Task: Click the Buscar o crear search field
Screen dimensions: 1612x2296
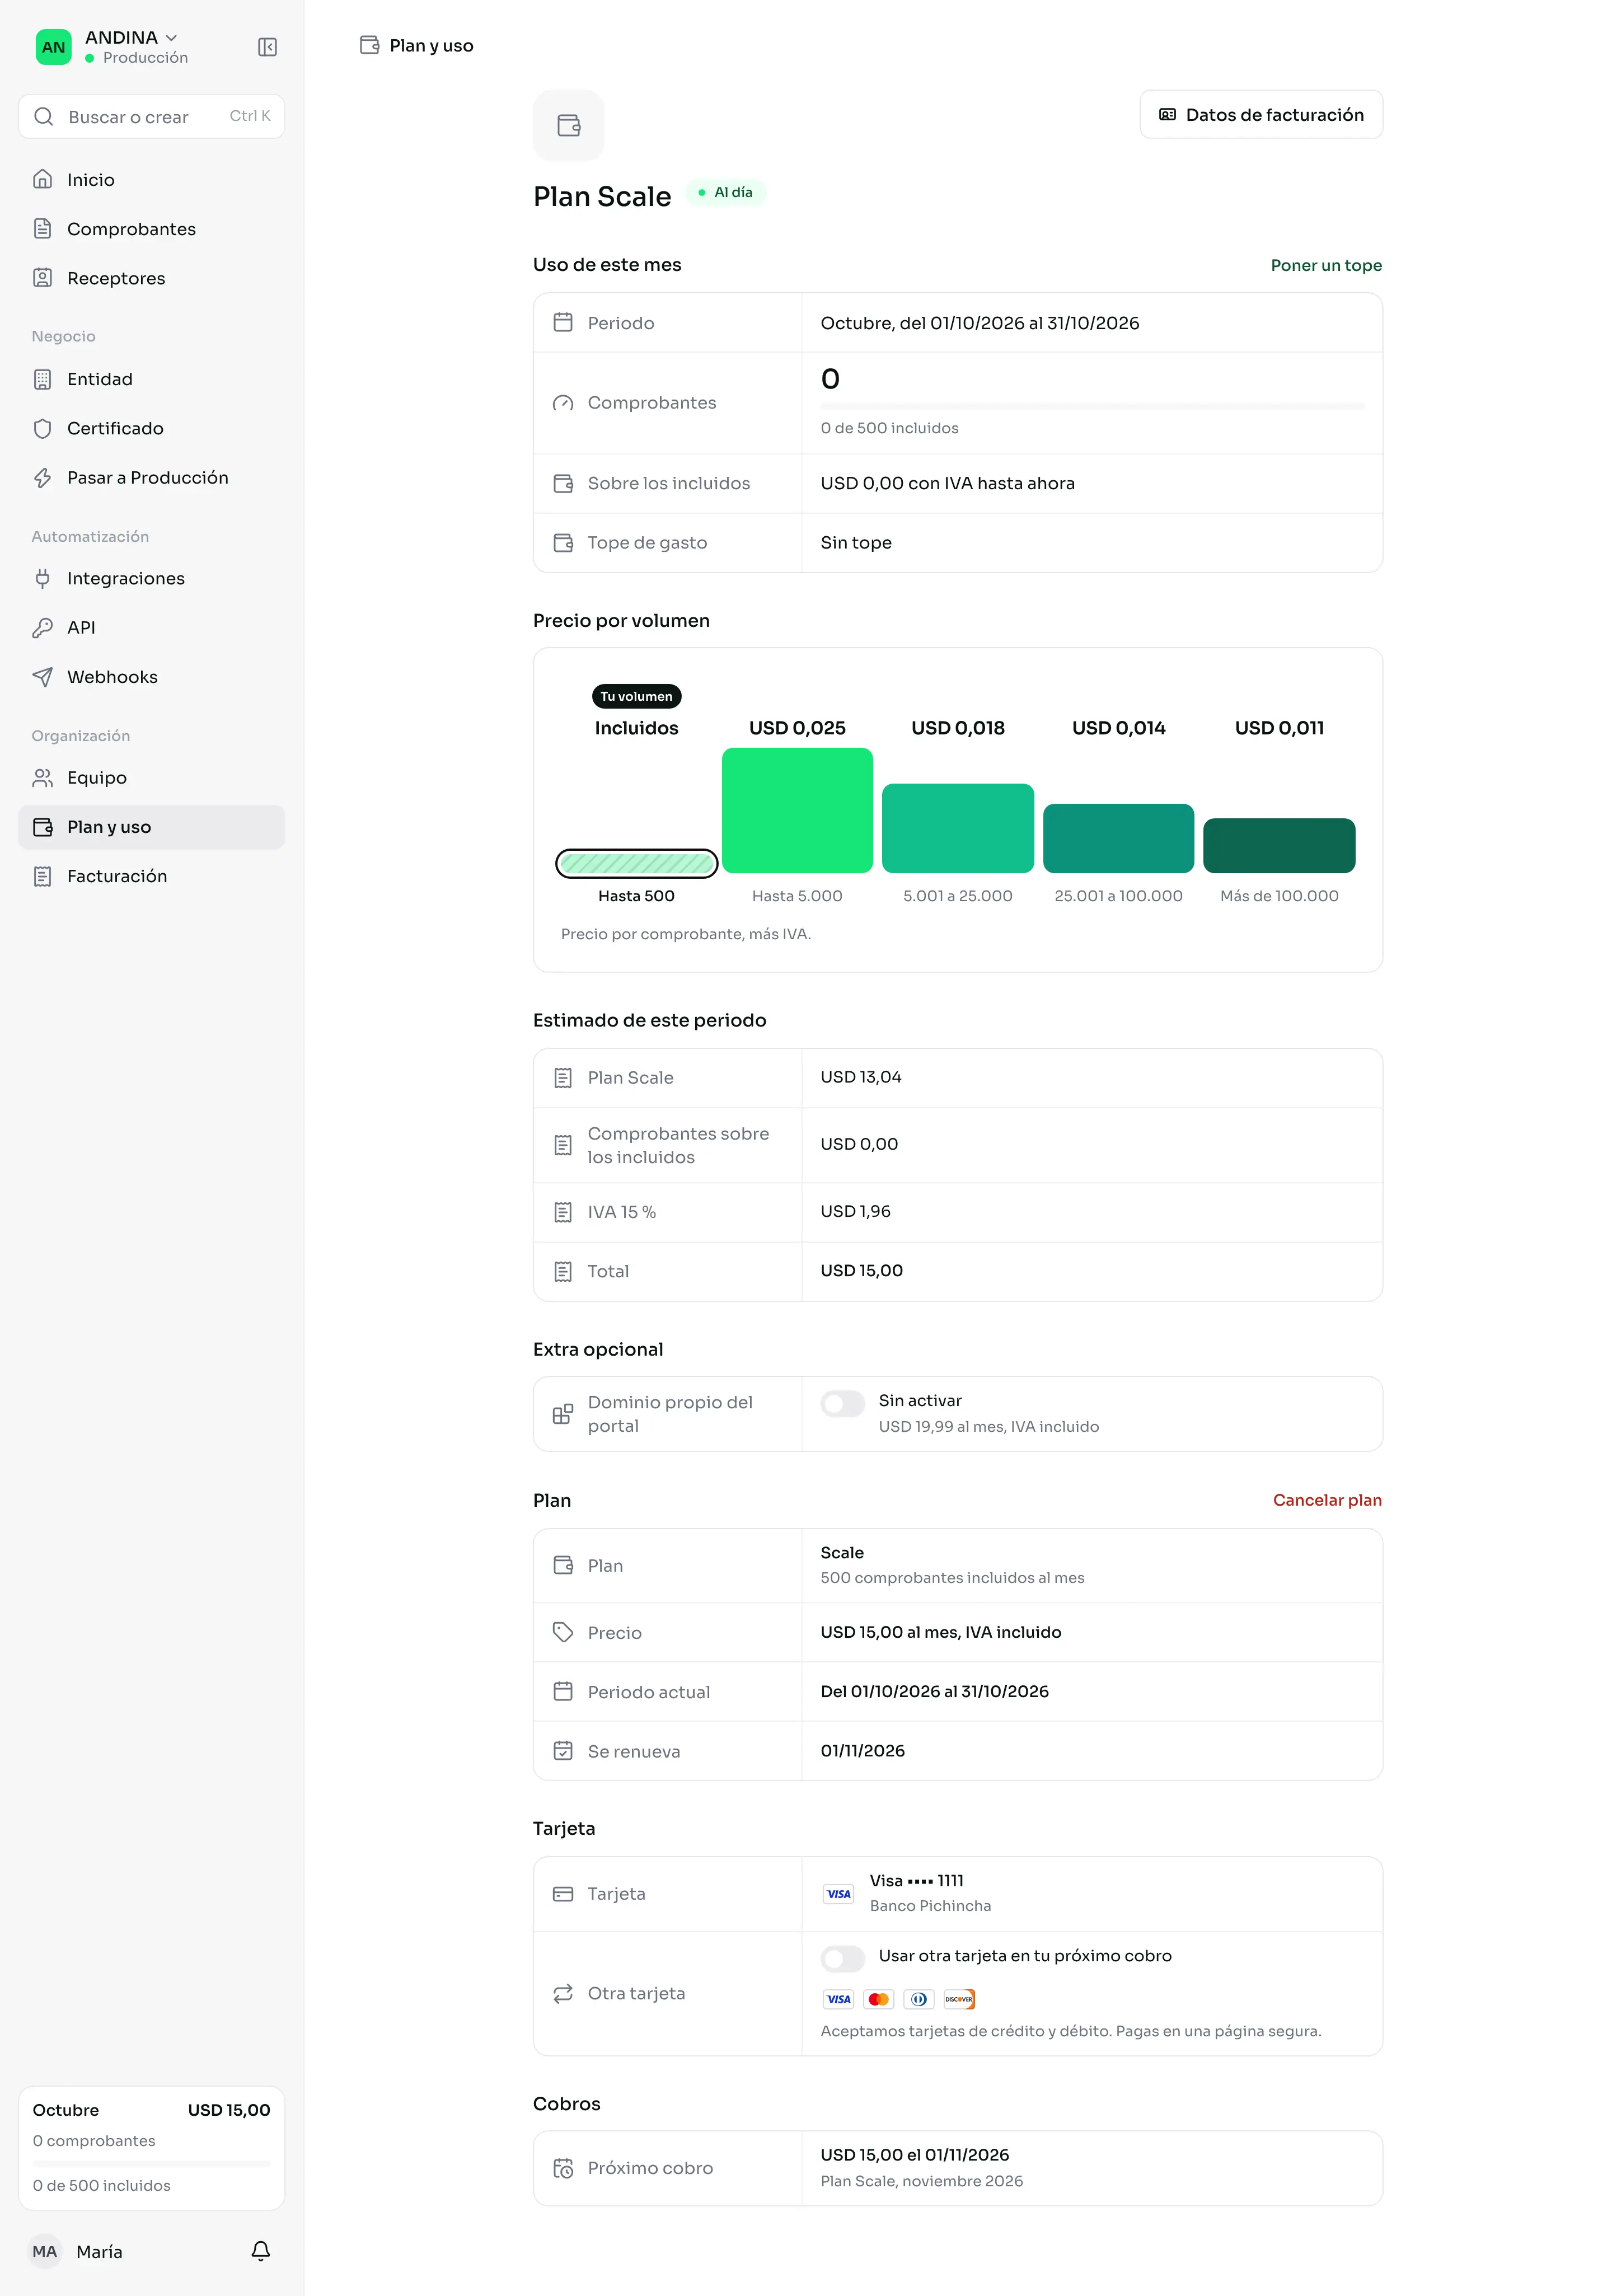Action: click(x=152, y=117)
